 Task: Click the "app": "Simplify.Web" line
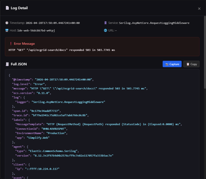33,138
